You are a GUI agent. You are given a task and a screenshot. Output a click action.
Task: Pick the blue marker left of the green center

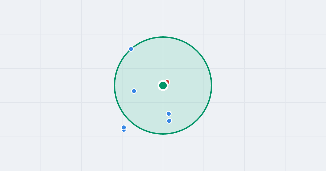[x=134, y=91]
